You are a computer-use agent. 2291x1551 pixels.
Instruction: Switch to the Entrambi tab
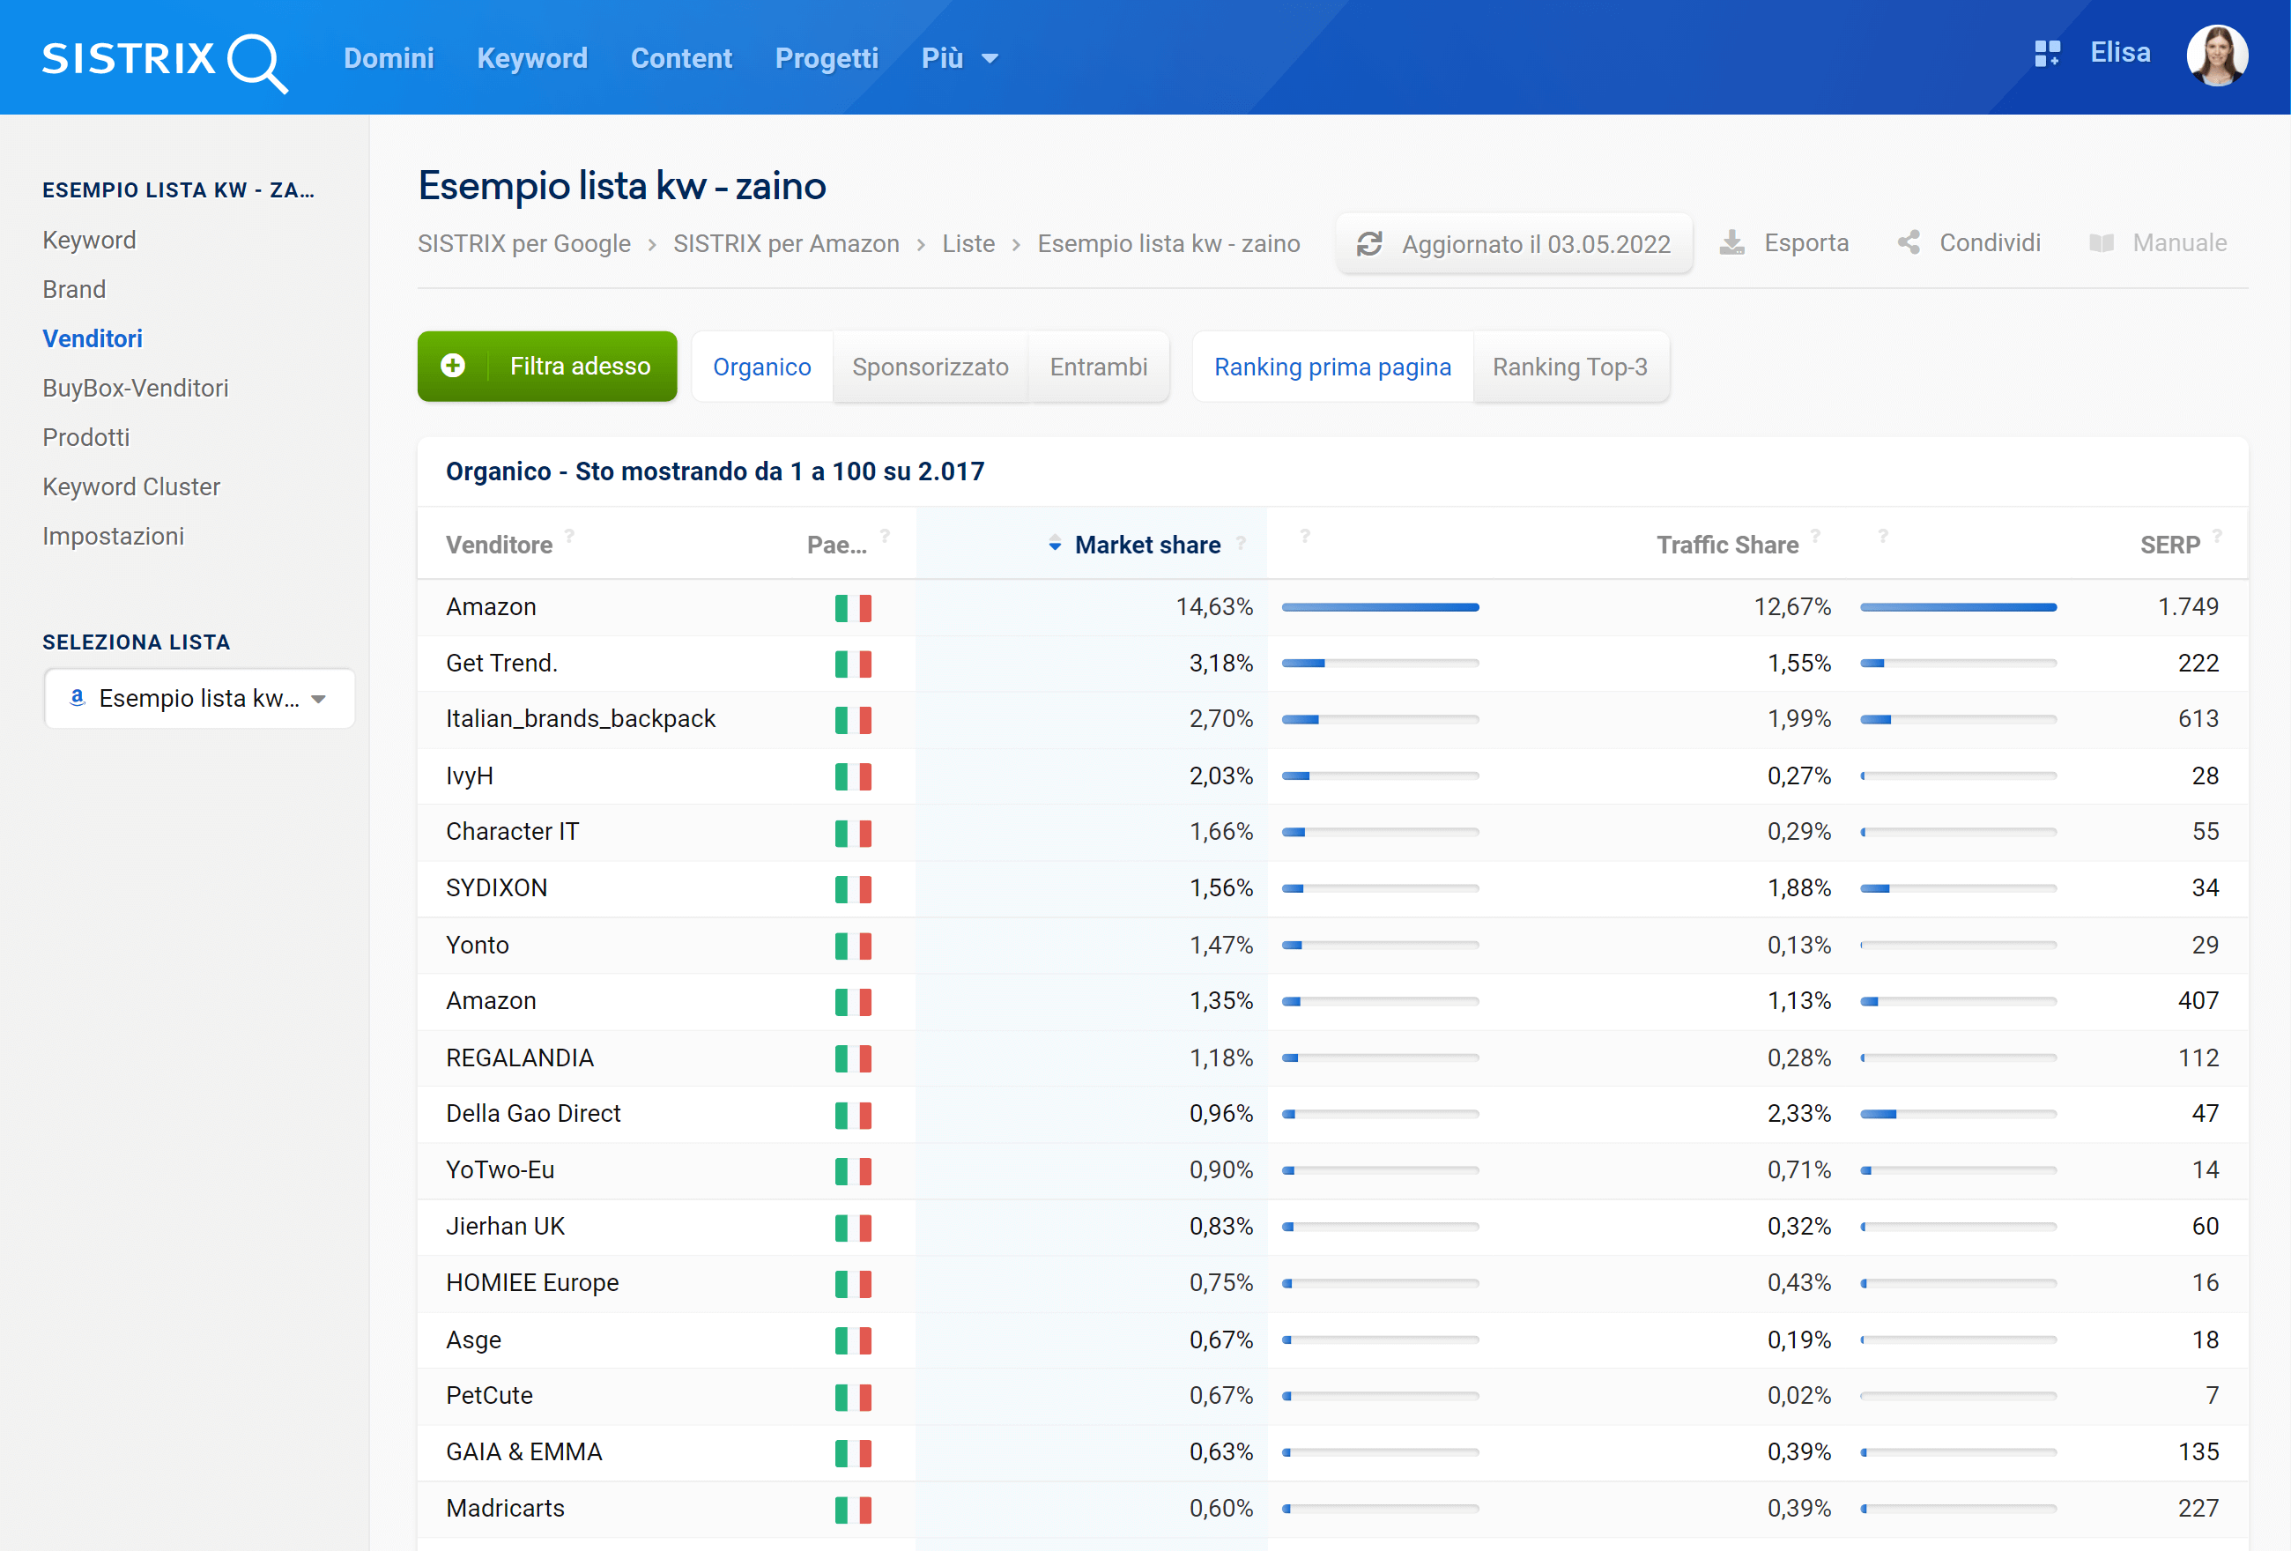[x=1098, y=367]
